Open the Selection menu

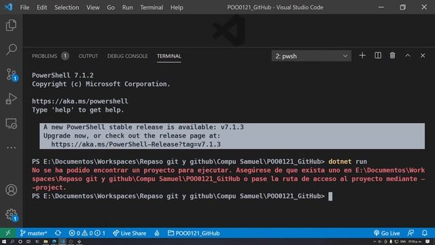(x=67, y=7)
